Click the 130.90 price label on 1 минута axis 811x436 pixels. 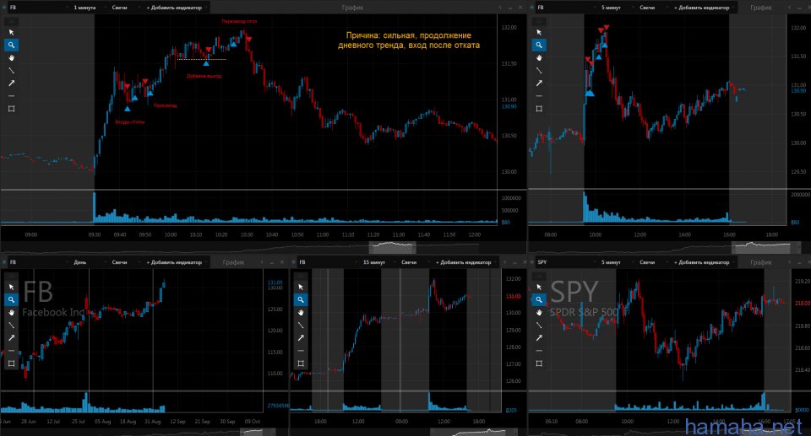click(x=509, y=106)
